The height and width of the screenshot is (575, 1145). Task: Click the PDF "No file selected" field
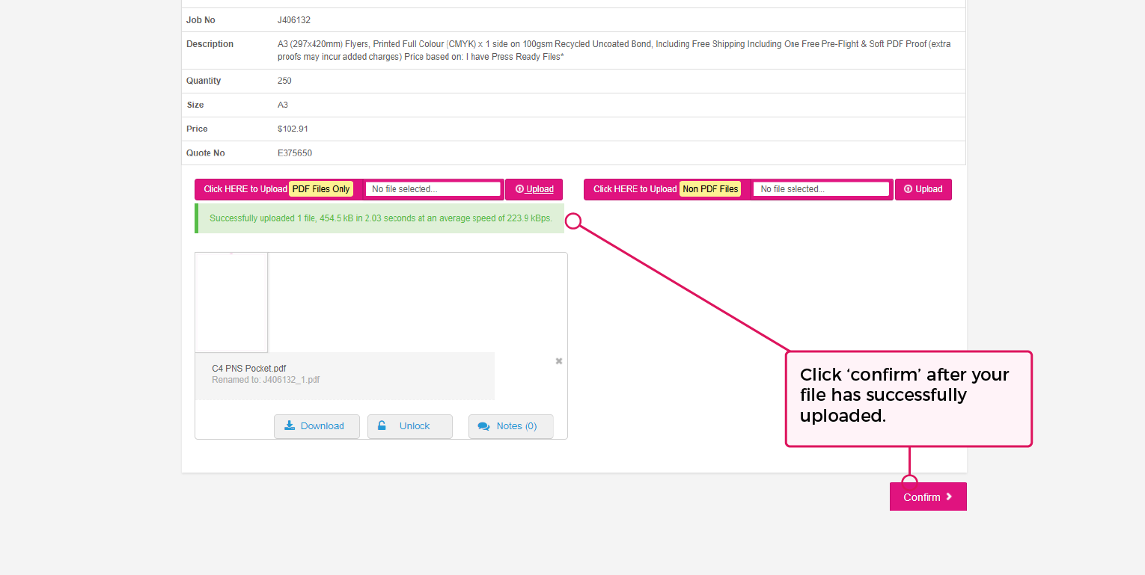click(433, 189)
